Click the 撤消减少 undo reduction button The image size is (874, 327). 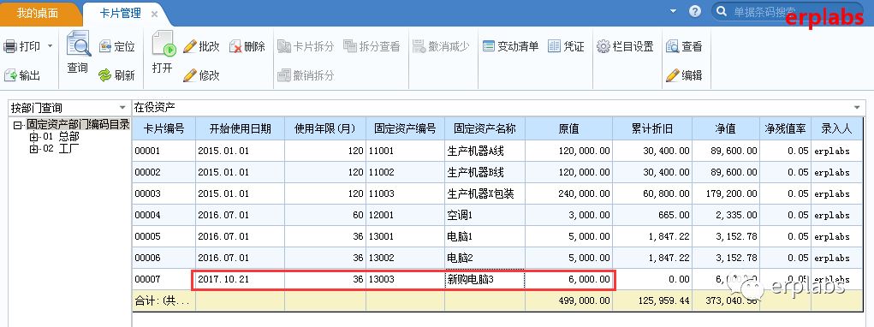tap(441, 46)
